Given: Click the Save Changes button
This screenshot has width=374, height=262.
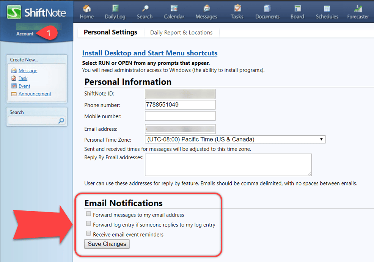Looking at the screenshot, I should pyautogui.click(x=107, y=244).
